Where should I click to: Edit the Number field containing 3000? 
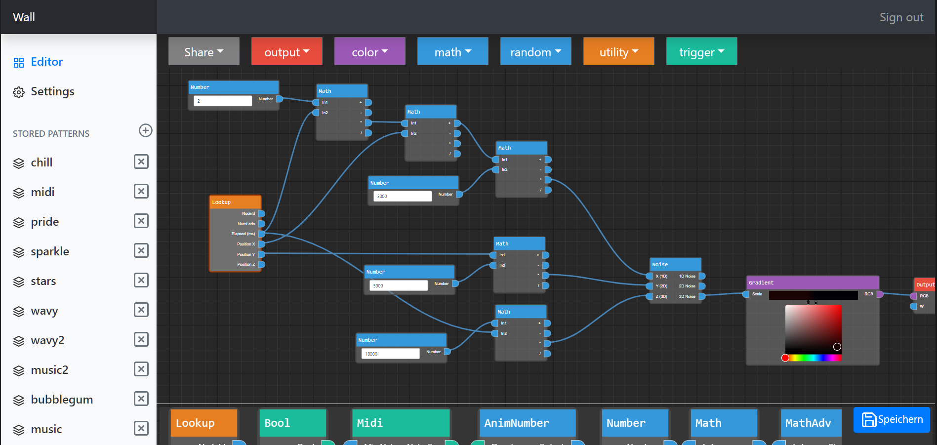pos(403,196)
